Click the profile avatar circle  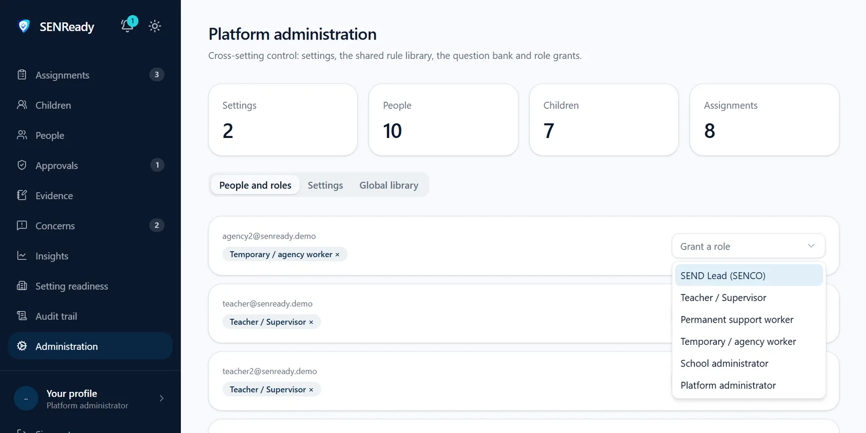[26, 399]
